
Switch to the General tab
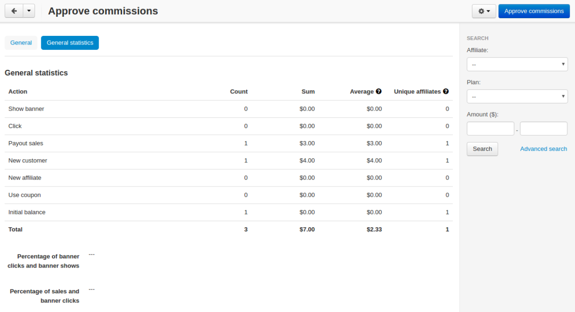click(21, 43)
